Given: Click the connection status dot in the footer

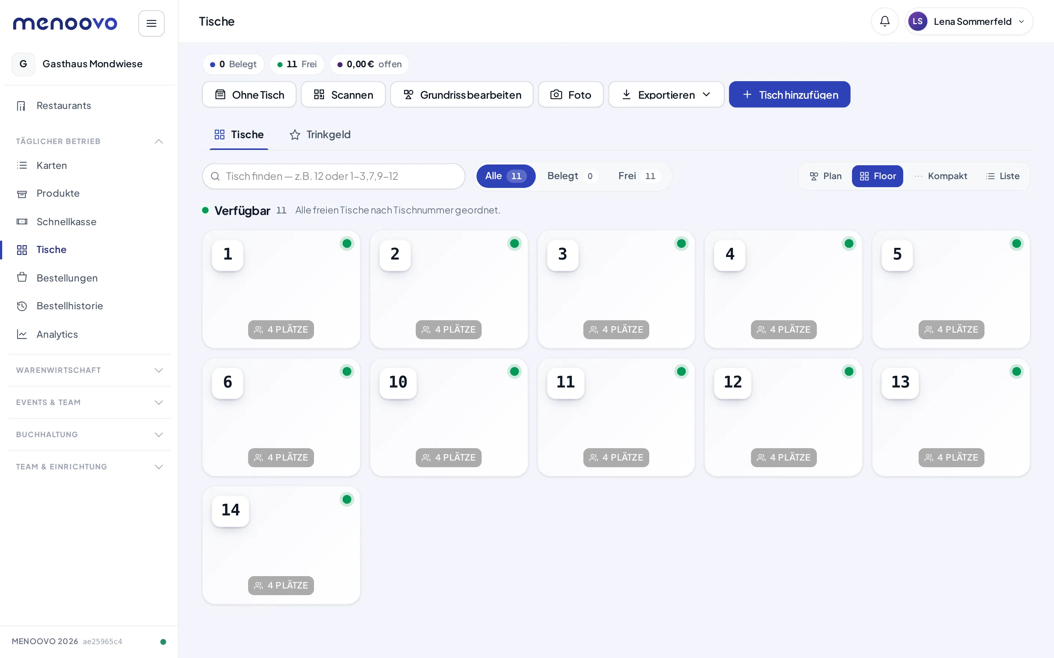Looking at the screenshot, I should coord(163,642).
